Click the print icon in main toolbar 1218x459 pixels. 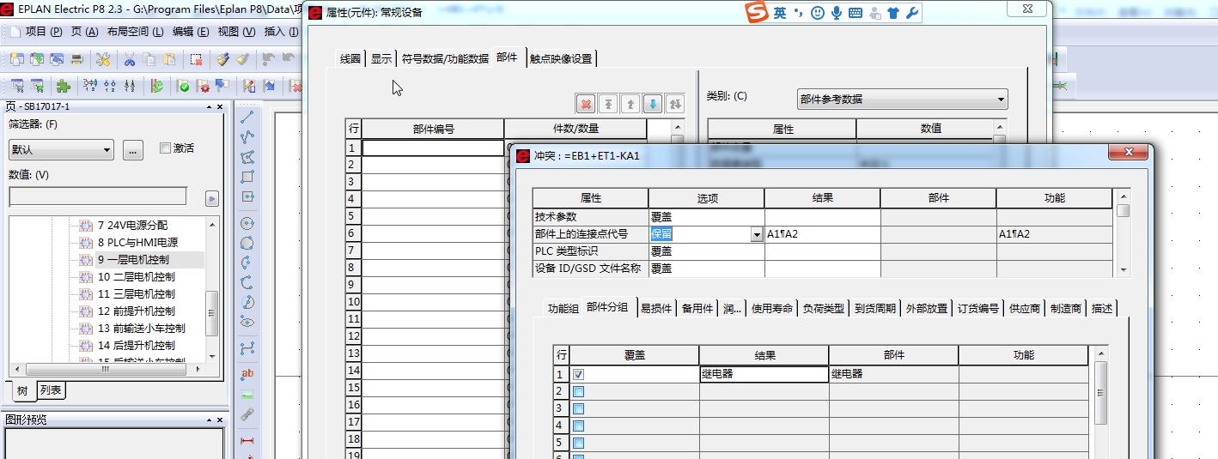click(77, 59)
